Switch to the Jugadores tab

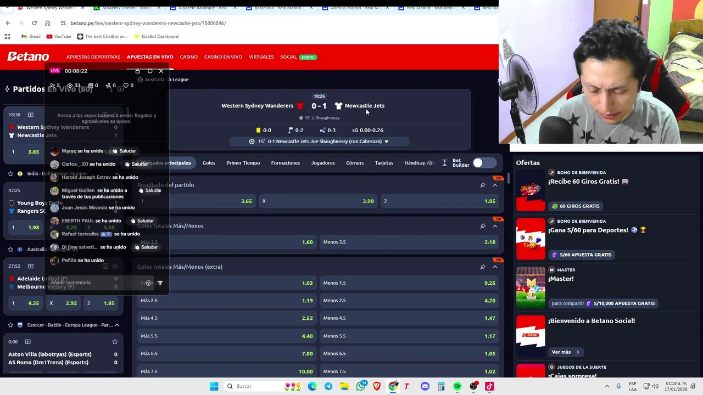click(x=323, y=163)
